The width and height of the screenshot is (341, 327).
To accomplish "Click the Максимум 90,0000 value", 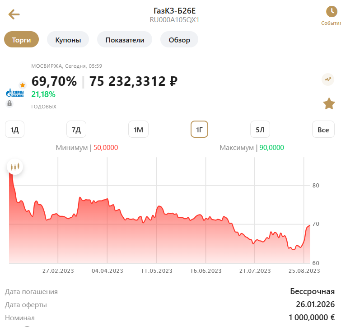I will pyautogui.click(x=271, y=148).
